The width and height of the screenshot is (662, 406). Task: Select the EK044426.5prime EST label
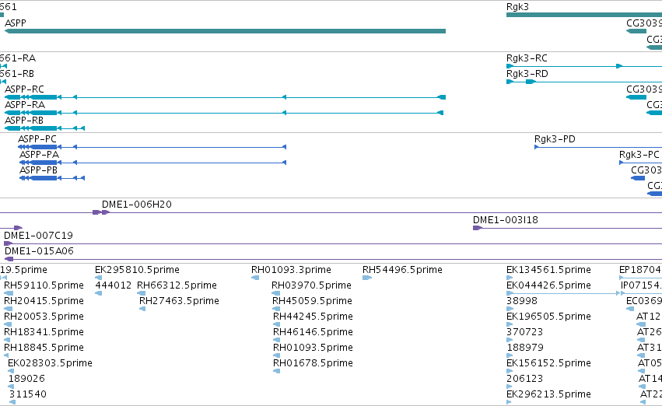point(548,285)
